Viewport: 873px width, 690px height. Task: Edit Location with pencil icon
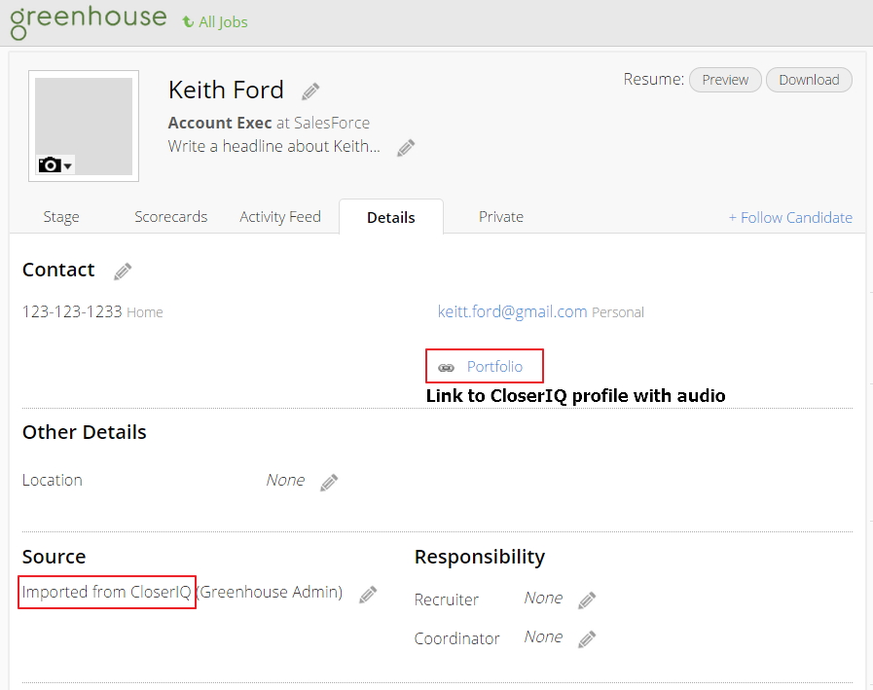click(329, 482)
